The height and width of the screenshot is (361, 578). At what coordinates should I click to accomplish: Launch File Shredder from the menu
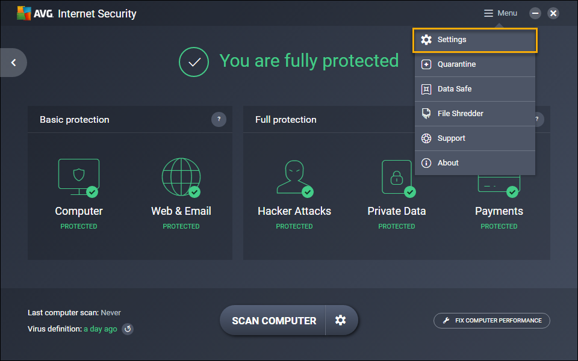(474, 114)
